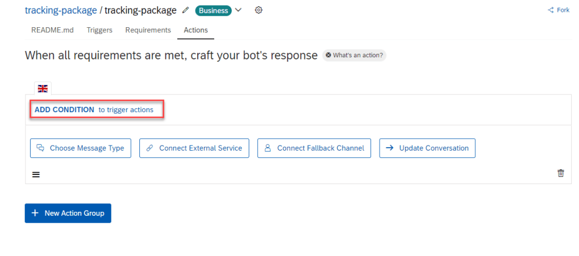Click the arrow icon in Update Conversation
This screenshot has width=579, height=256.
coord(390,148)
